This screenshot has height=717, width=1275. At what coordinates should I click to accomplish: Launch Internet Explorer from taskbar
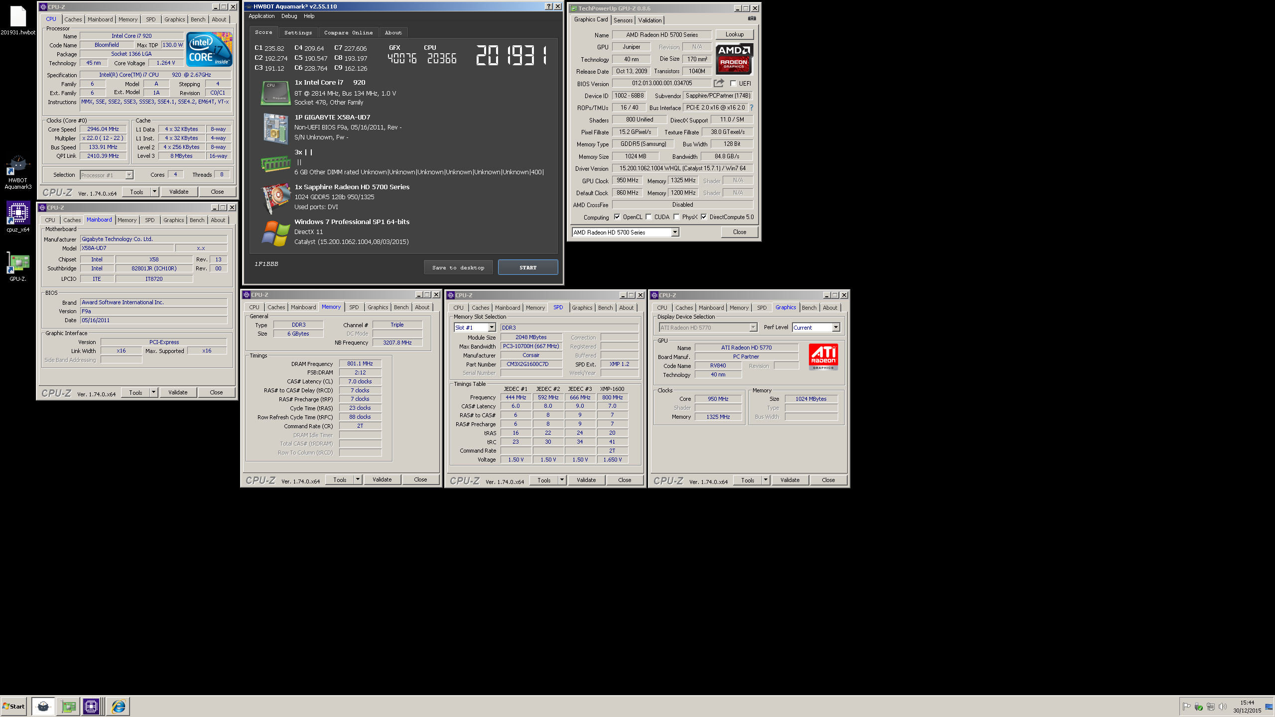[x=119, y=706]
